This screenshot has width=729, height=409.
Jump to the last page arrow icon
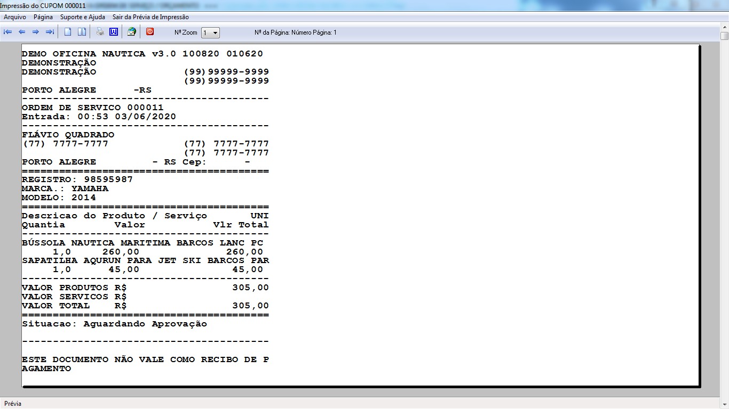pyautogui.click(x=50, y=32)
